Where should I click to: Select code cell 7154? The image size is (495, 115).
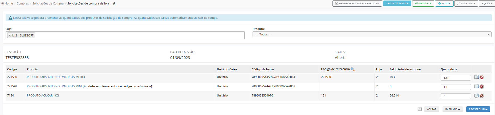click(10, 95)
